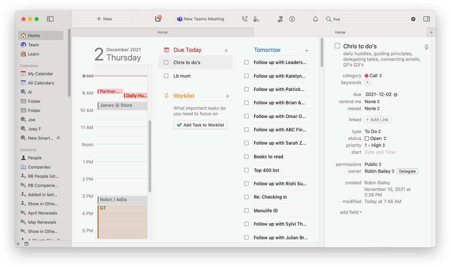
Task: Click the Add Link button
Action: (378, 119)
